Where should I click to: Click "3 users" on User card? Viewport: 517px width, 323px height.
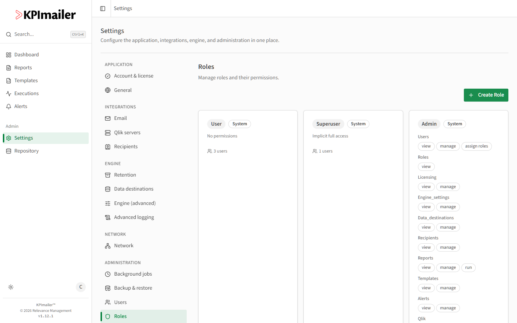[x=217, y=151]
